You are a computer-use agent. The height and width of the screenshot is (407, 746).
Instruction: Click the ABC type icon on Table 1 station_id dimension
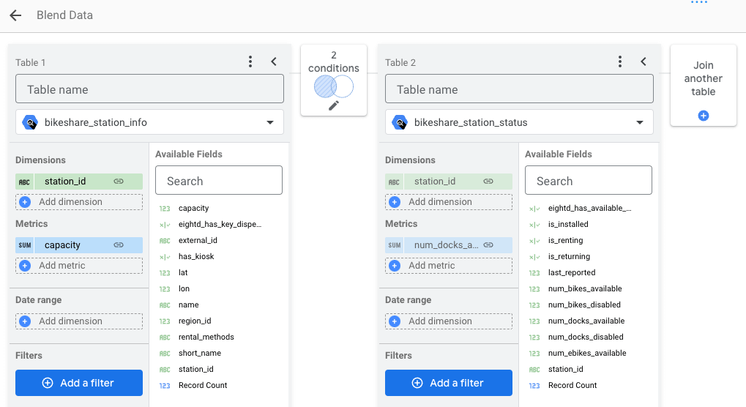pyautogui.click(x=24, y=182)
